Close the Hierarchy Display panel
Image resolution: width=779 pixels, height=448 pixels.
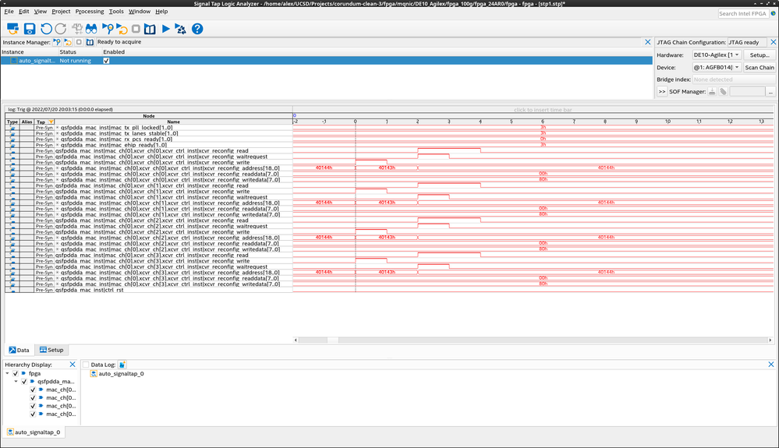[73, 365]
